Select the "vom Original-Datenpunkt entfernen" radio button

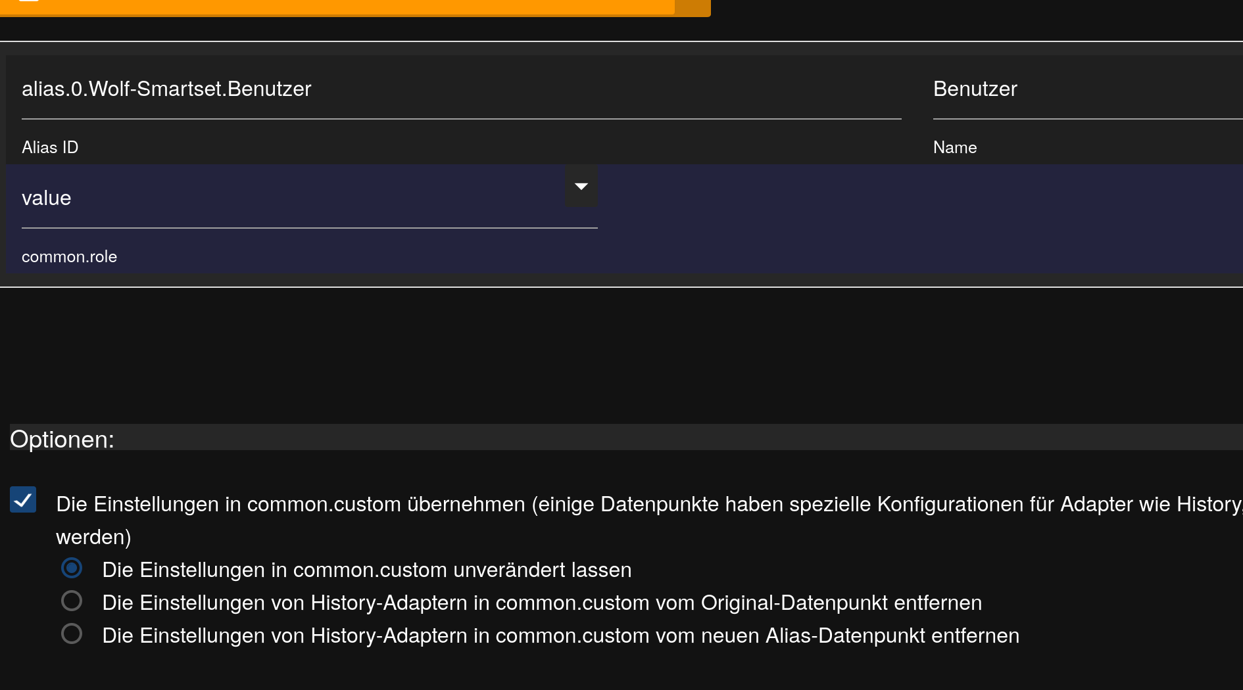(72, 601)
